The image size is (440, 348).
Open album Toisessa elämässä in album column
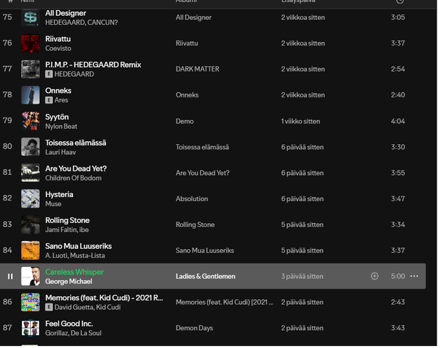202,147
